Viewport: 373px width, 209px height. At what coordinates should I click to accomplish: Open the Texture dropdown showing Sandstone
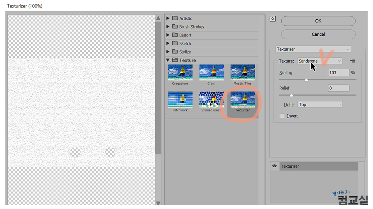320,61
